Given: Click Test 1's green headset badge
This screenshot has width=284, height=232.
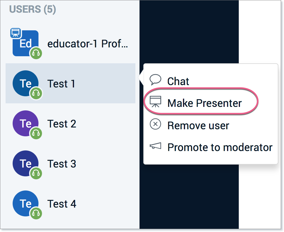Looking at the screenshot, I should click(x=36, y=93).
